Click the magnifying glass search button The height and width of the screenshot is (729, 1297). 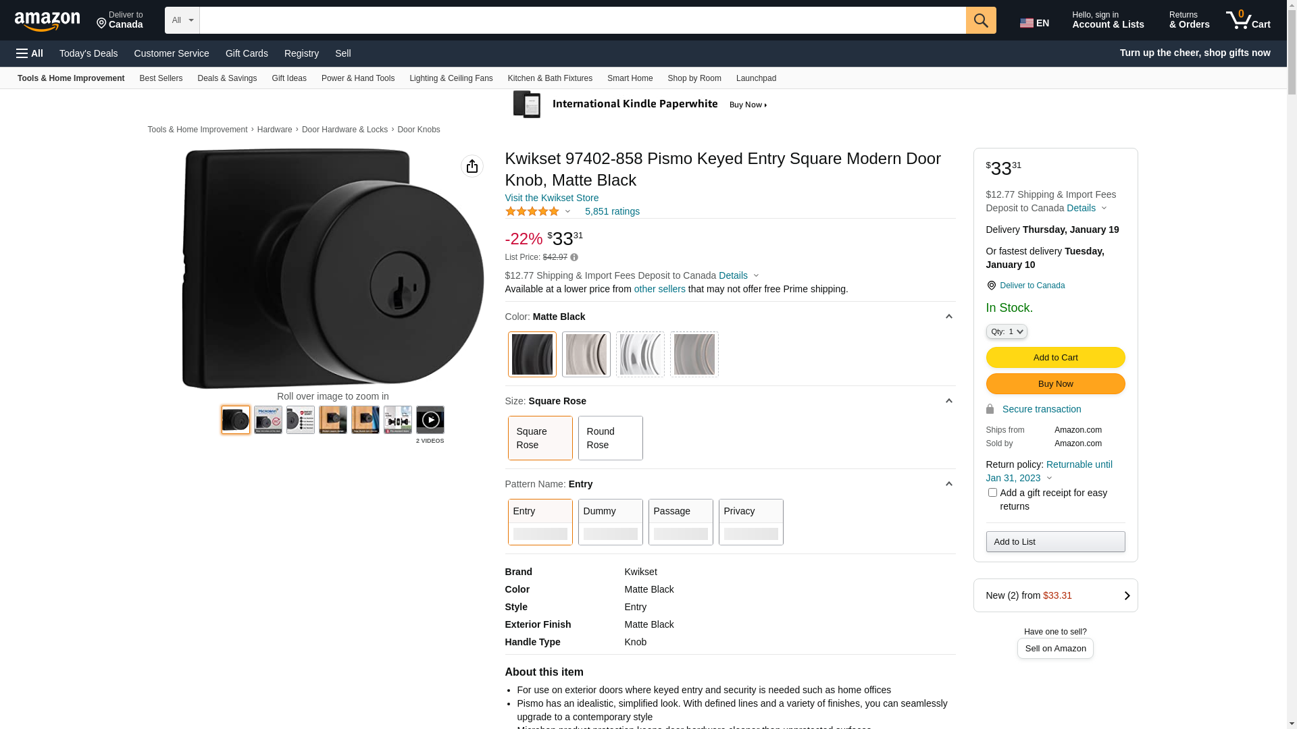click(x=981, y=20)
